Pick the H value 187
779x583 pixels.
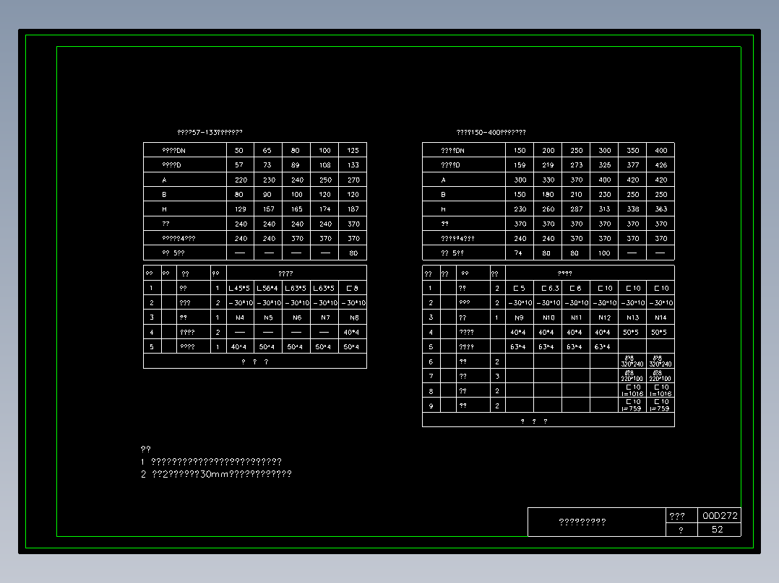click(353, 209)
